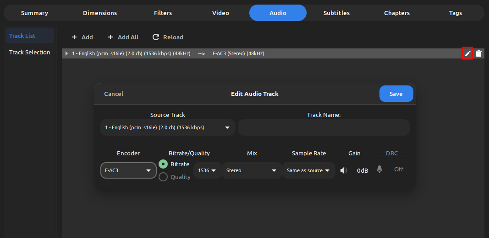The image size is (489, 238).
Task: Click the speaker gain icon
Action: point(344,170)
